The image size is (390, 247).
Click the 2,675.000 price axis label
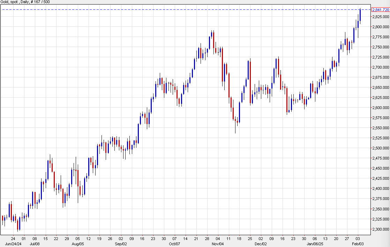[x=381, y=78]
